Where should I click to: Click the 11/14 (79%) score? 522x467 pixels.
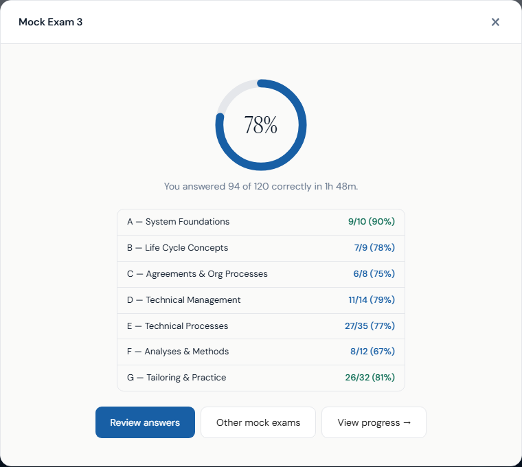[372, 299]
